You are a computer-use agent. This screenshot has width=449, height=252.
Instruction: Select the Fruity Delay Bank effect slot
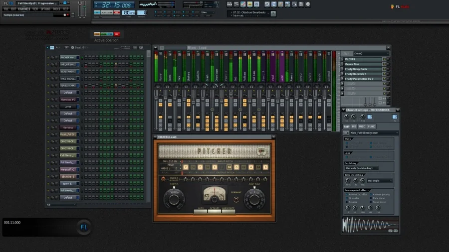point(363,69)
